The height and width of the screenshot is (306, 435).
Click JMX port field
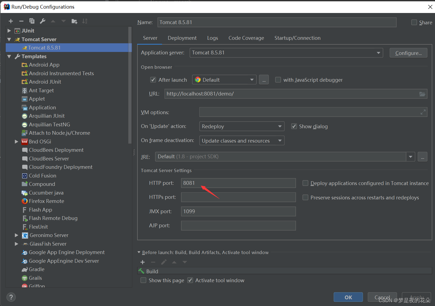tap(238, 212)
